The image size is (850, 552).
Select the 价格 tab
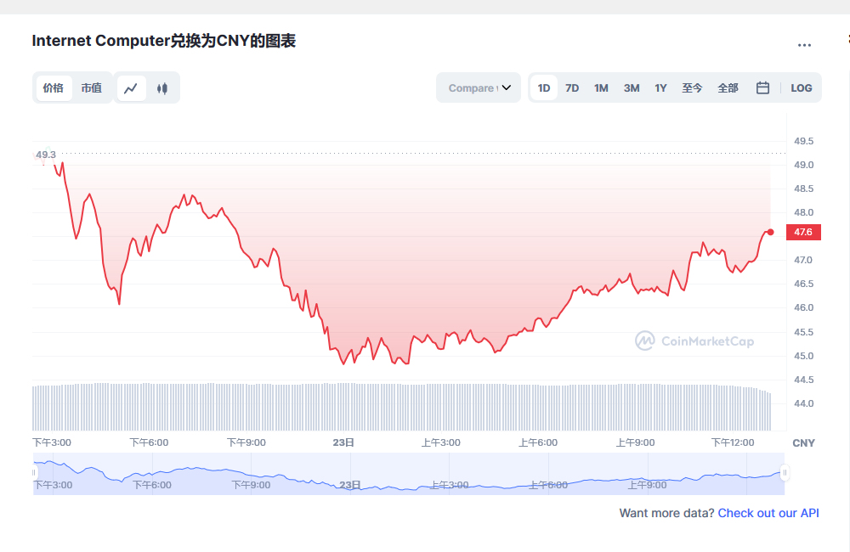click(x=54, y=87)
